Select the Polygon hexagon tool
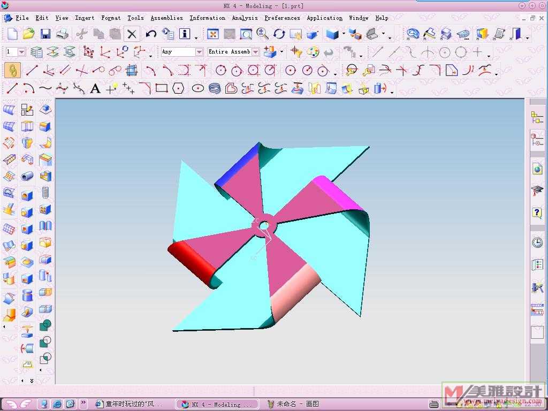 pos(178,88)
